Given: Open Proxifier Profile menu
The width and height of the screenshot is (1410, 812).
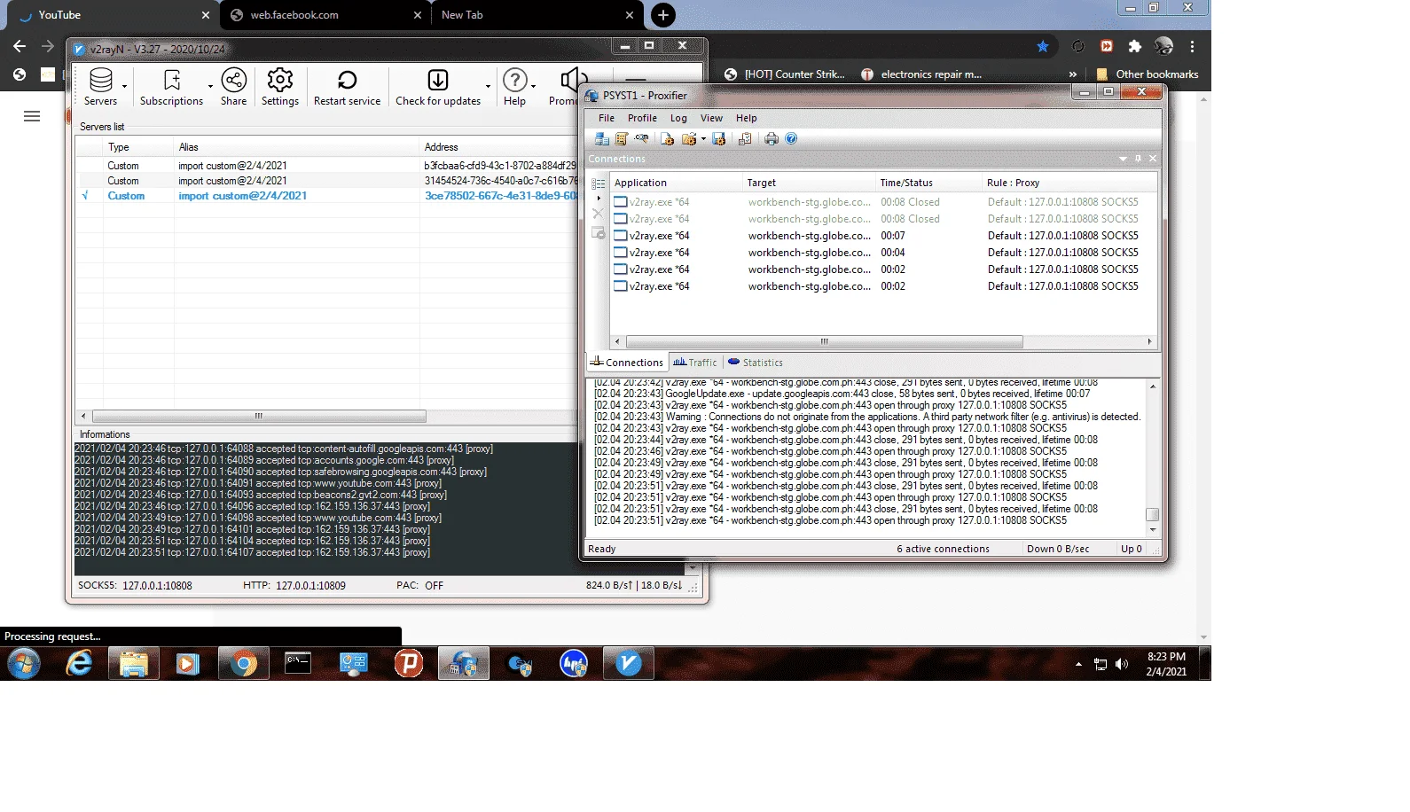Looking at the screenshot, I should [x=642, y=118].
